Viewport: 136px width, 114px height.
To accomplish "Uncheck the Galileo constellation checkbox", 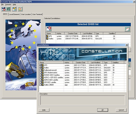I will click(x=40, y=68).
